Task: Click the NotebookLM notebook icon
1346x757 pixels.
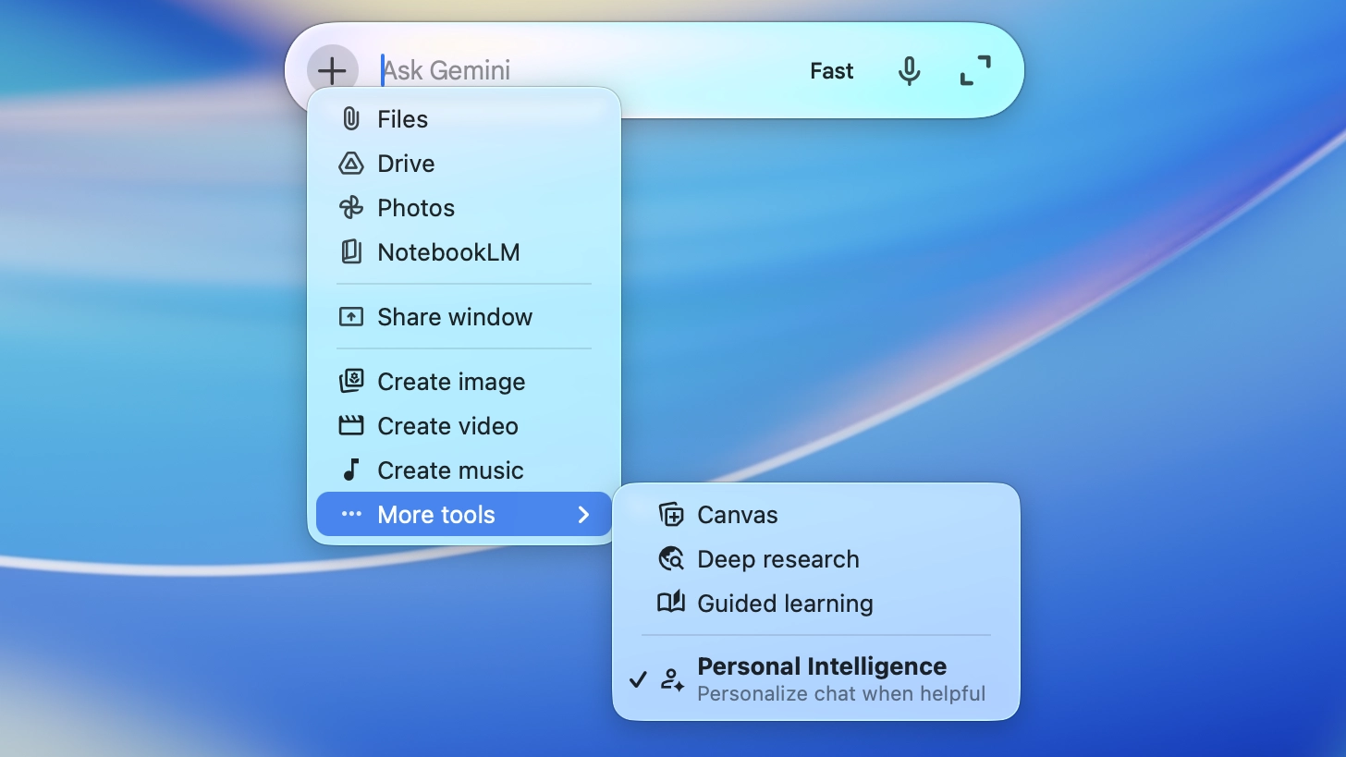Action: pos(351,252)
